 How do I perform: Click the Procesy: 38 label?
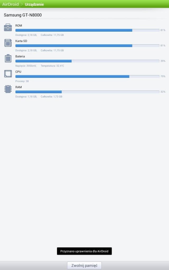pyautogui.click(x=22, y=81)
